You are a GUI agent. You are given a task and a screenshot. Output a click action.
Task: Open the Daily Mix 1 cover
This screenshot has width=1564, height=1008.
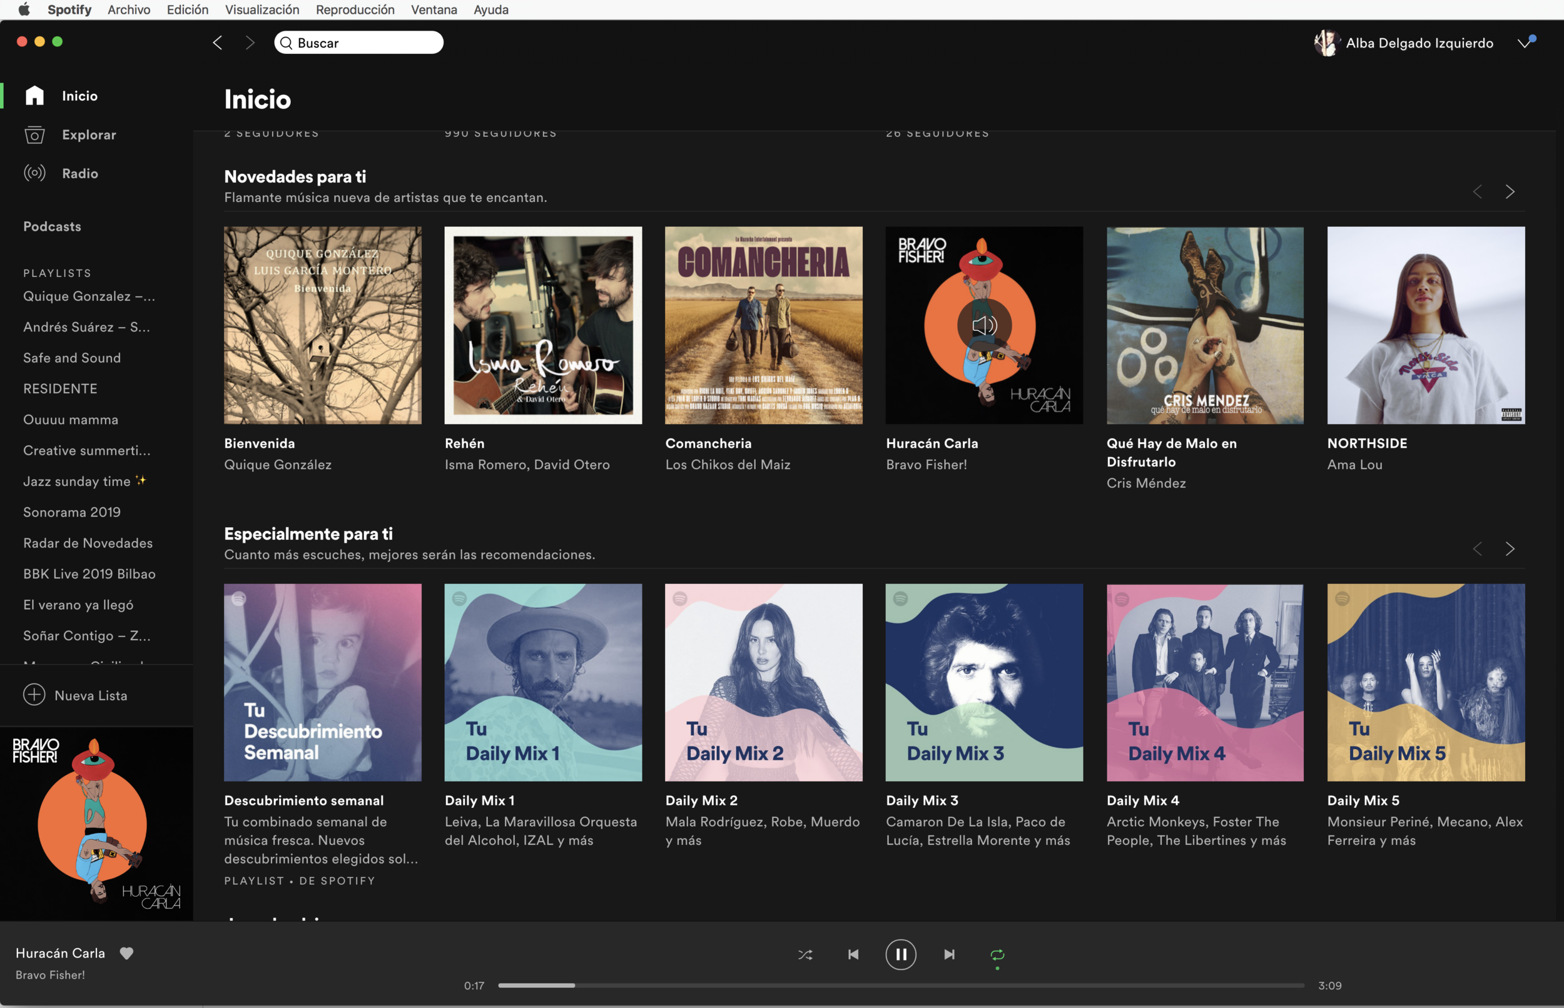coord(544,682)
